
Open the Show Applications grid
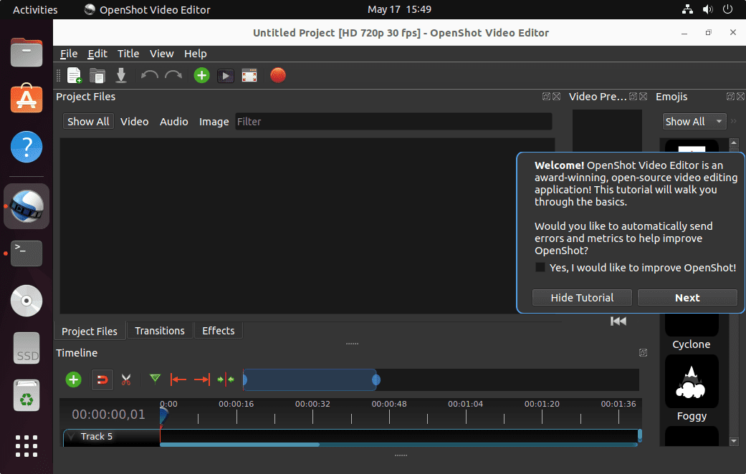(x=27, y=446)
